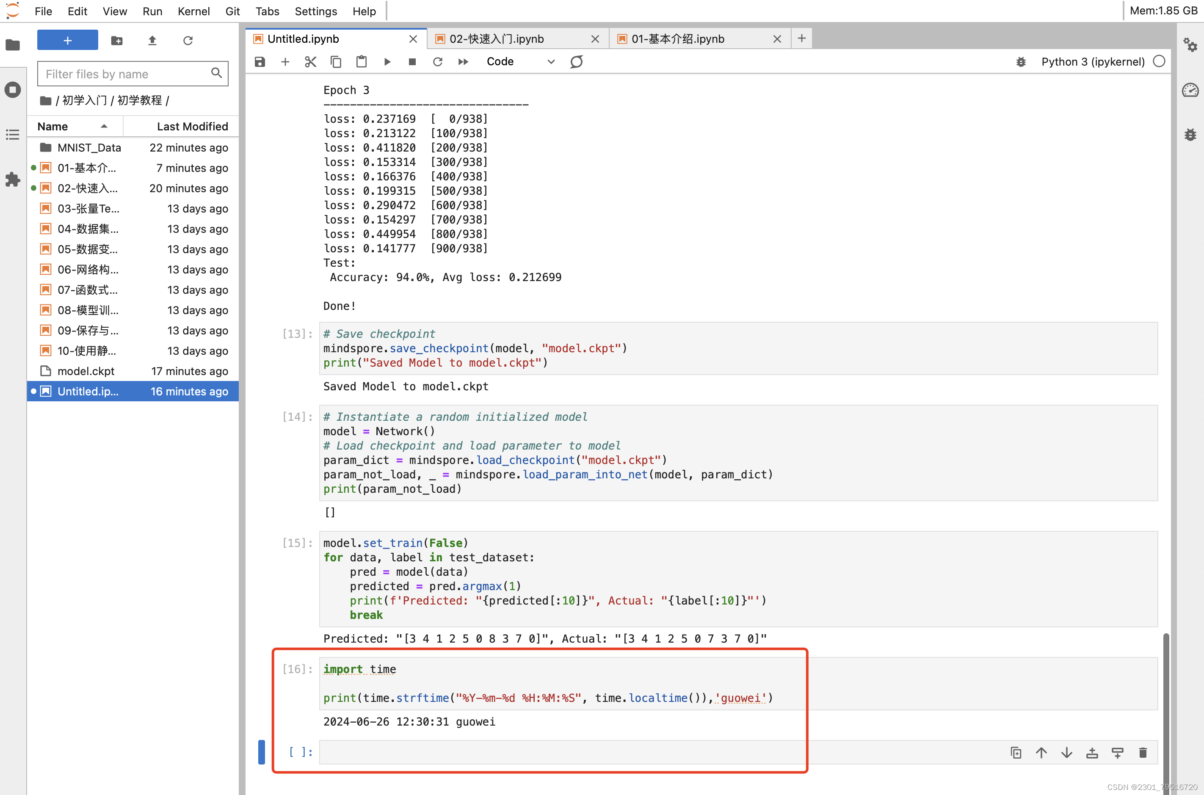The image size is (1204, 795).
Task: Paste cell from the clipboard
Action: click(x=362, y=62)
